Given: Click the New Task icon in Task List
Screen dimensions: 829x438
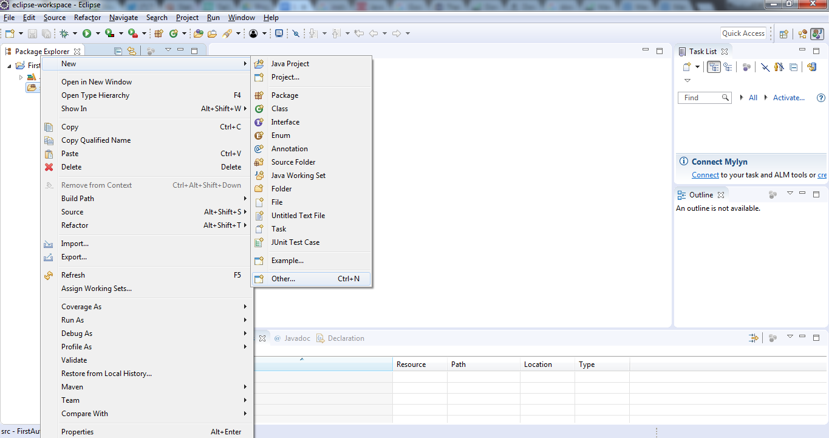Looking at the screenshot, I should coord(687,66).
